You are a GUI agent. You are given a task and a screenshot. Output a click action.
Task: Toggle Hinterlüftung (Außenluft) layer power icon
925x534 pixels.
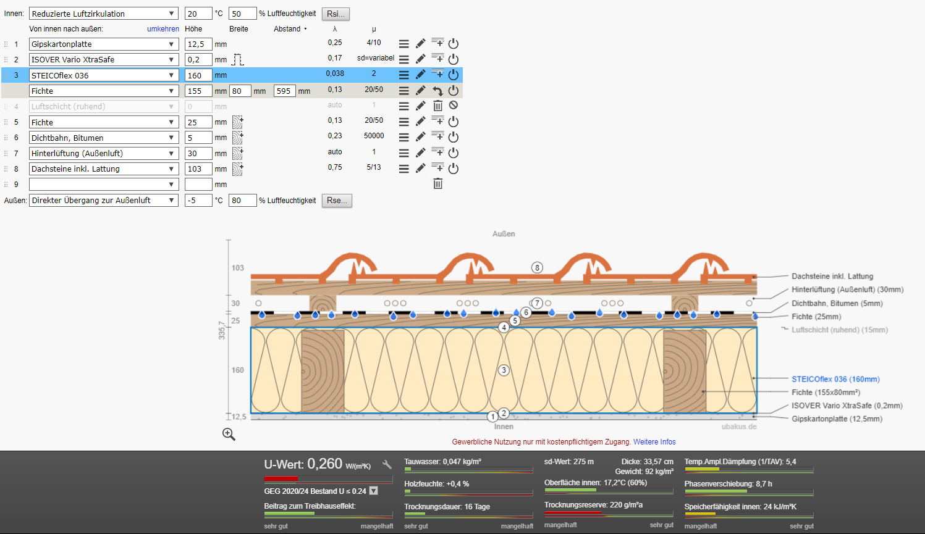454,152
